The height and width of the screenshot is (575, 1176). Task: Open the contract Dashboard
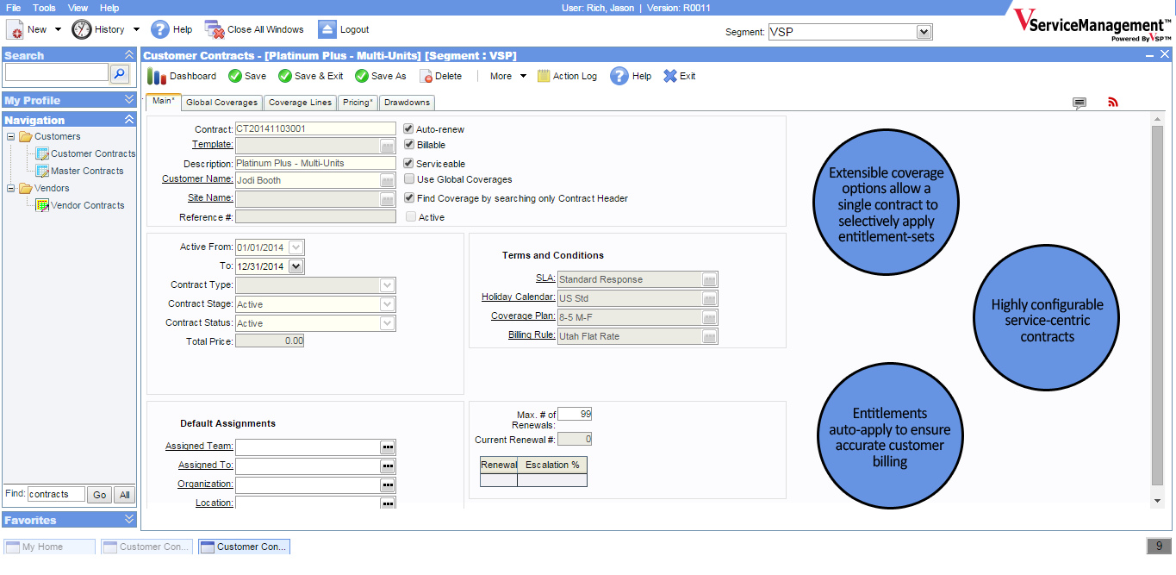(182, 76)
